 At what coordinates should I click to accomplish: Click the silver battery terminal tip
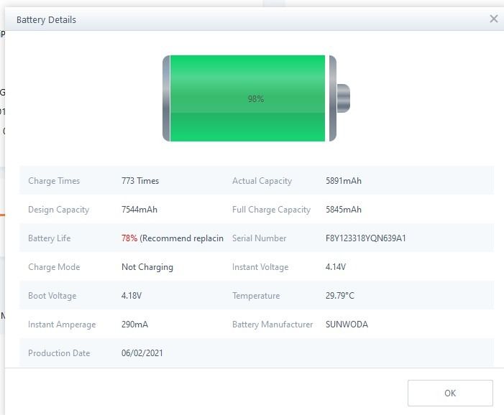(x=343, y=98)
